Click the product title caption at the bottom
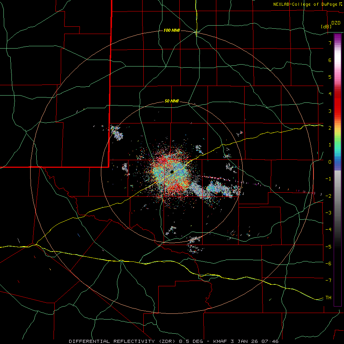The width and height of the screenshot is (344, 344). (174, 341)
